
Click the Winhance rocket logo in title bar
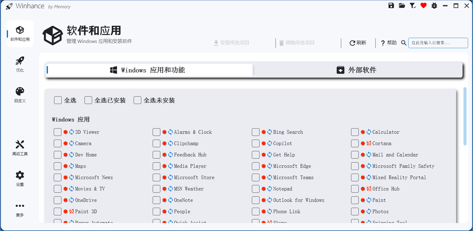(9, 6)
